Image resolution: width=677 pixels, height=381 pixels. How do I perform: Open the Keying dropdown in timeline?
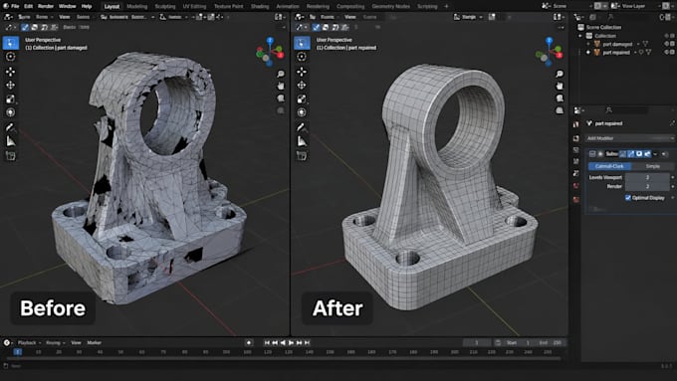tap(56, 342)
